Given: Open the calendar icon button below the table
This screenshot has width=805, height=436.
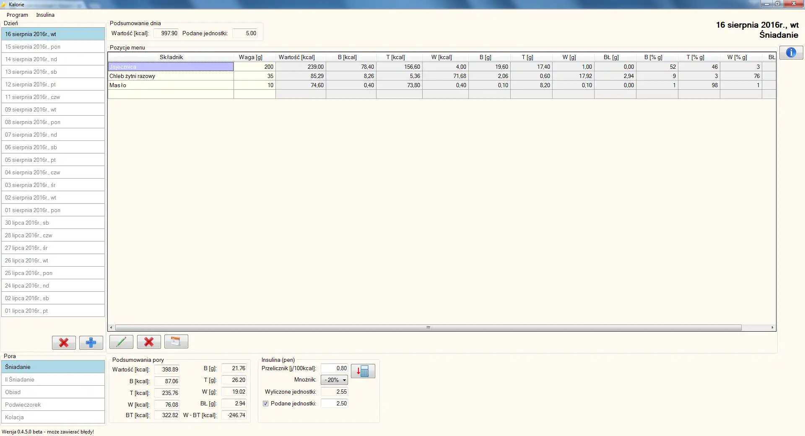Looking at the screenshot, I should (176, 342).
